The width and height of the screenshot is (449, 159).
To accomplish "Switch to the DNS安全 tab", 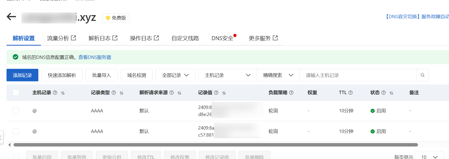I will click(222, 38).
